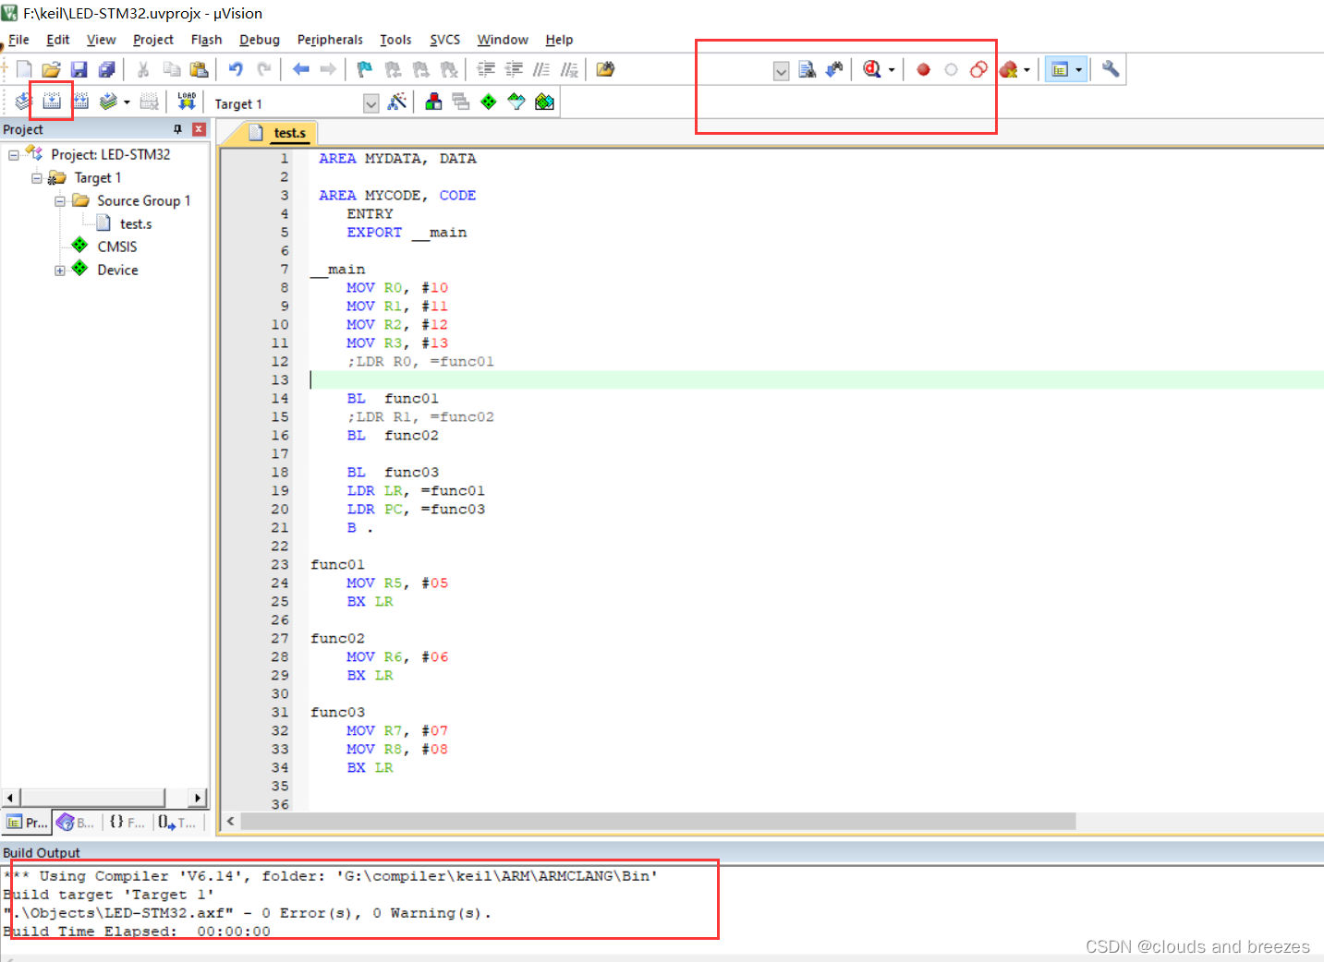This screenshot has width=1324, height=962.
Task: Open the kill breakpoints dropdown arrow
Action: tap(1026, 70)
